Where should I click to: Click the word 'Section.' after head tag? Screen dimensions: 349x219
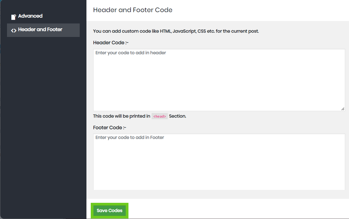point(177,116)
